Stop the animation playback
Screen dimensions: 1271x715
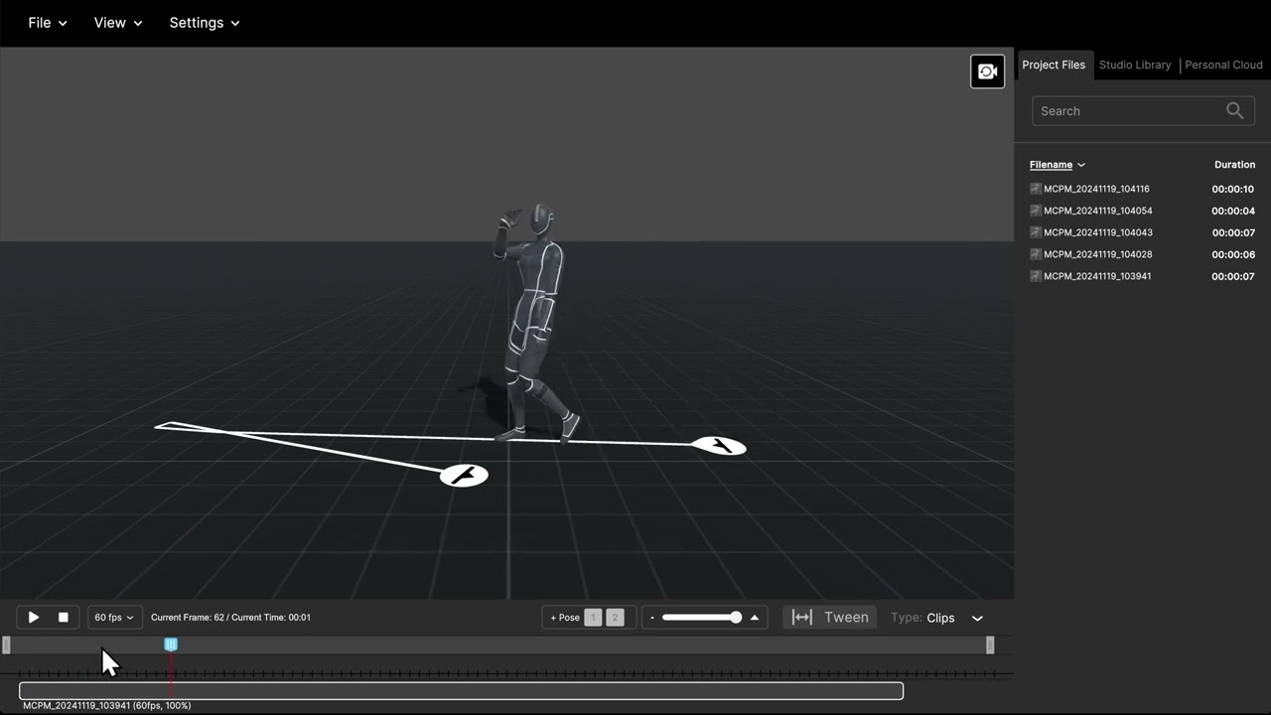tap(64, 618)
